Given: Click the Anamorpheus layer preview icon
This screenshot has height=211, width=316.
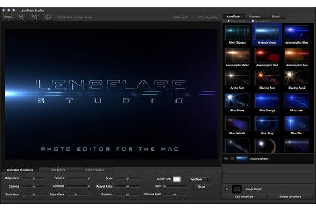Looking at the screenshot, I should click(x=242, y=159).
